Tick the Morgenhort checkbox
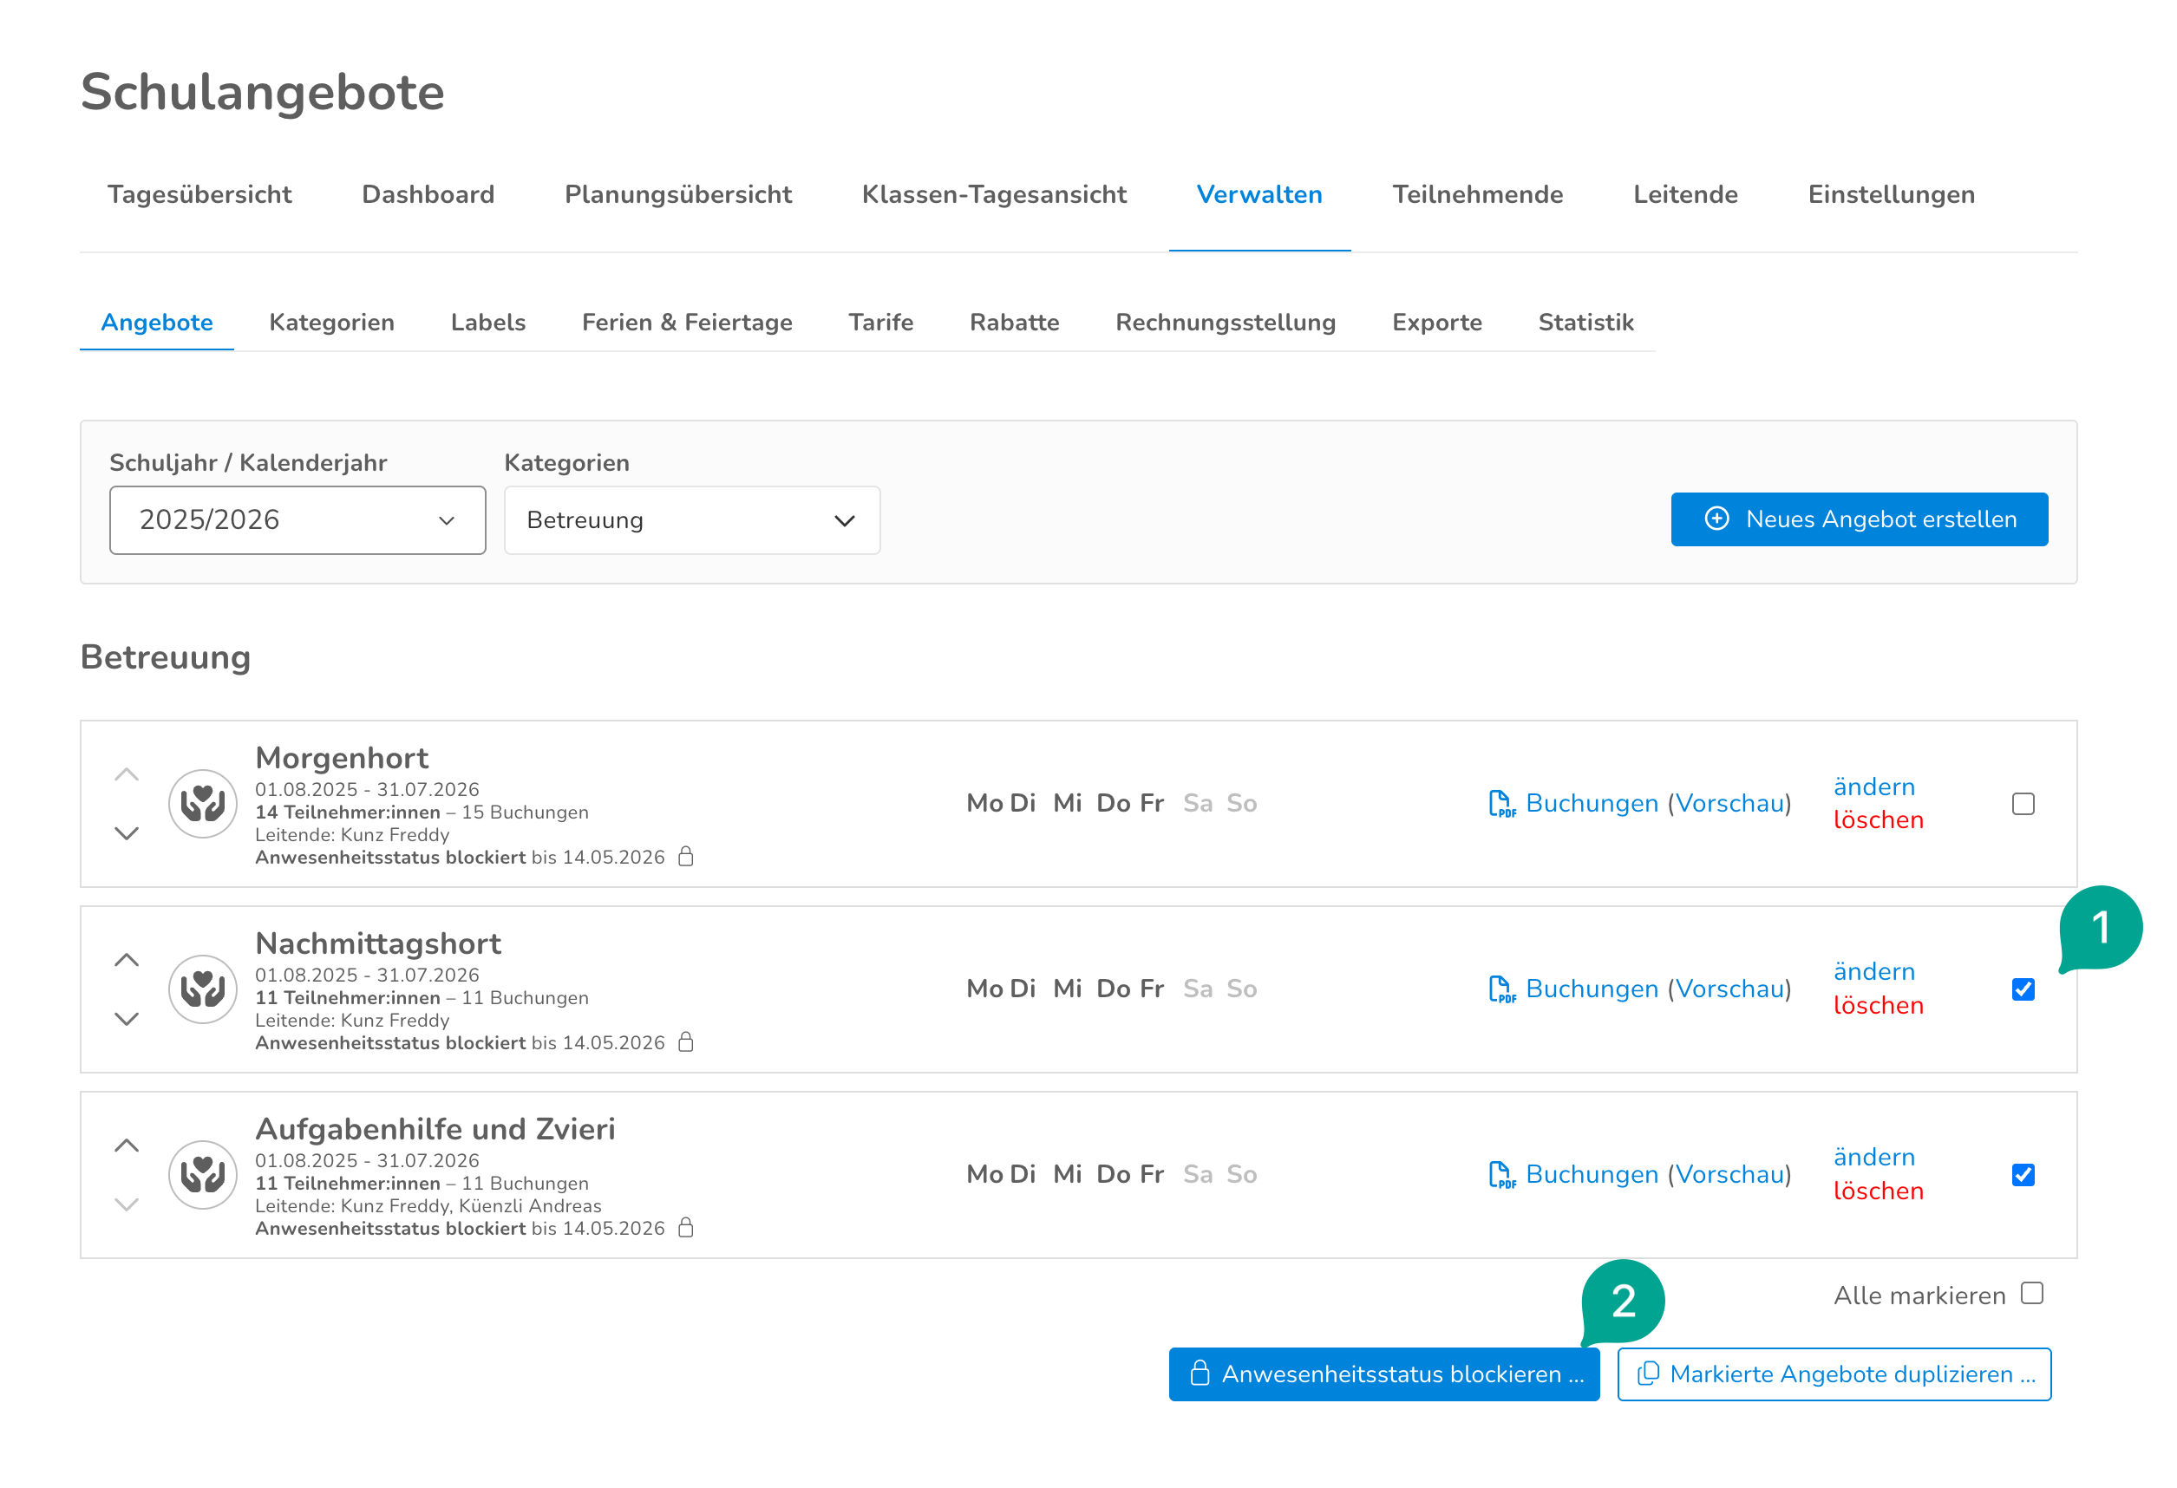2177x1488 pixels. 2023,804
